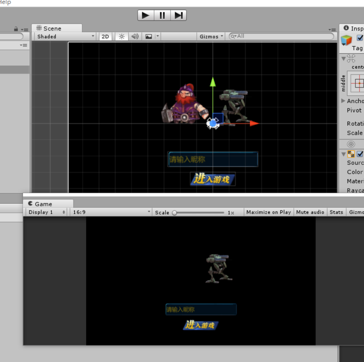Open scene effects dropdown arrow
364x362 pixels.
point(158,36)
